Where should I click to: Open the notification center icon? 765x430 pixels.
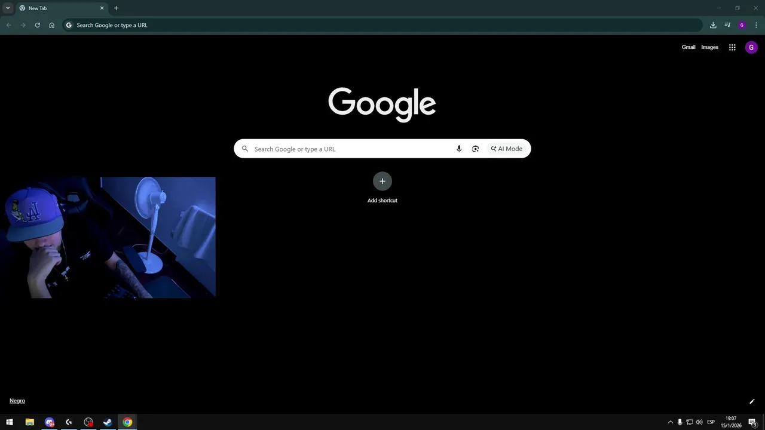click(x=752, y=422)
